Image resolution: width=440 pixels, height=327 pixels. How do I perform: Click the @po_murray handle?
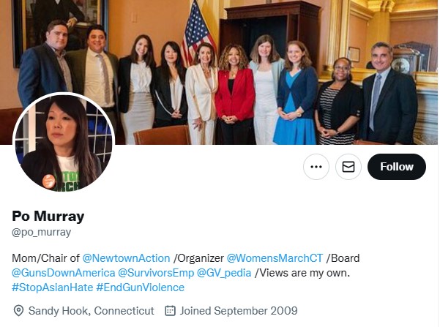pos(41,232)
